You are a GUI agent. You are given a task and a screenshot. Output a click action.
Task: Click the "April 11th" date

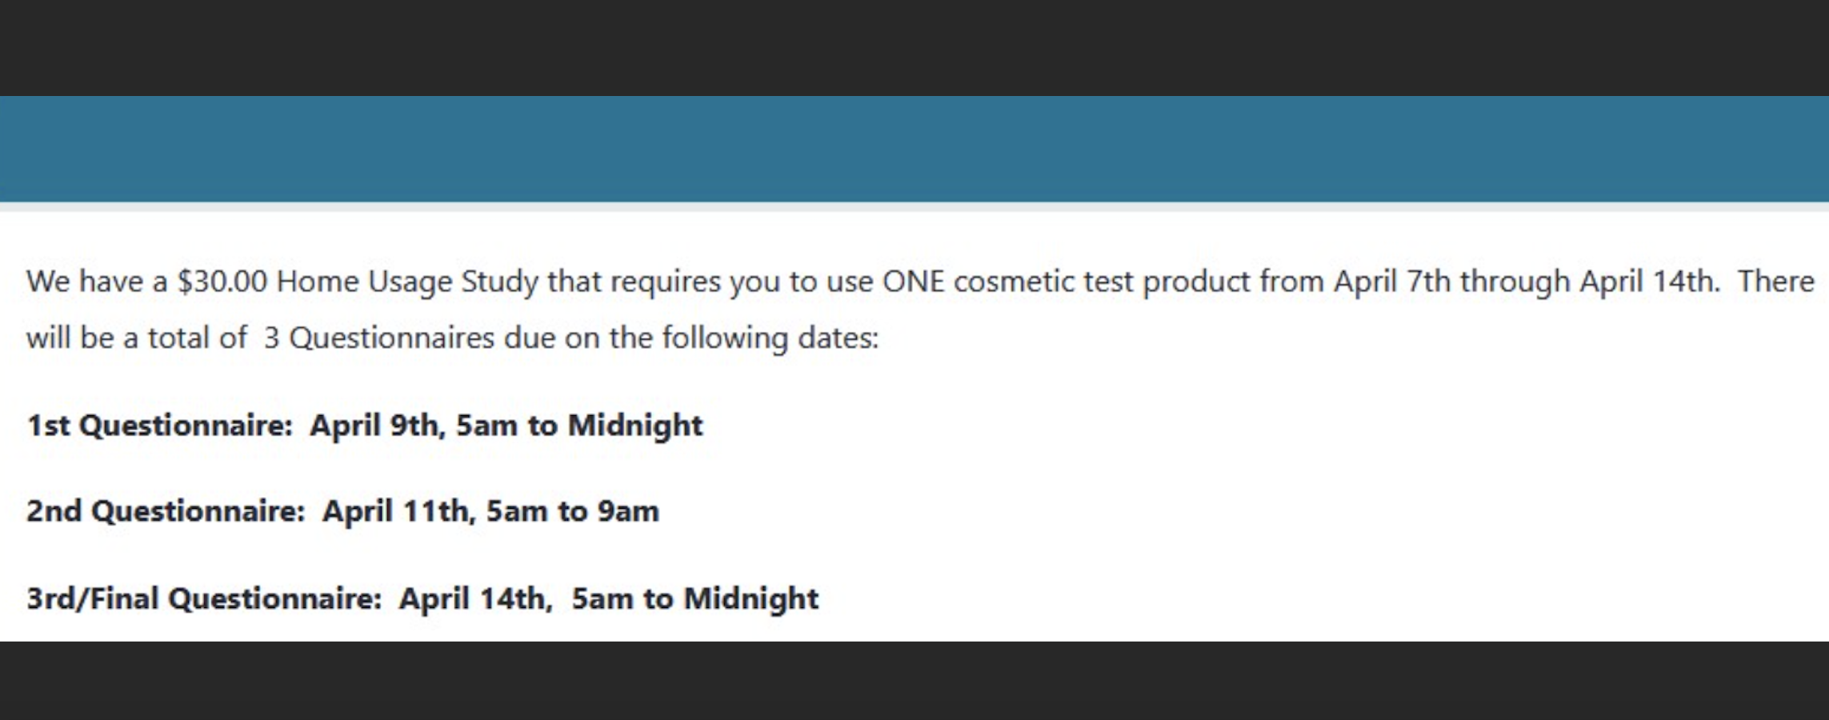398,511
